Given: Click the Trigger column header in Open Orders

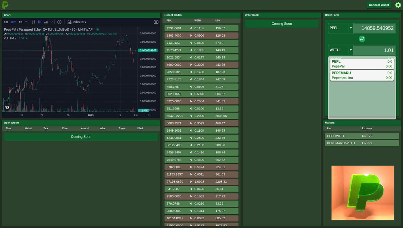Looking at the screenshot, I should coord(122,128).
